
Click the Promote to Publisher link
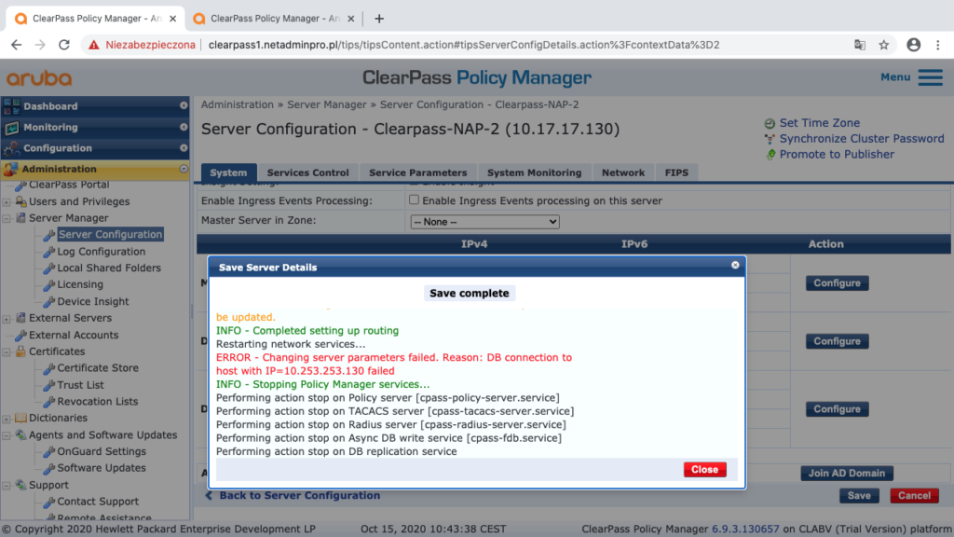pos(837,155)
